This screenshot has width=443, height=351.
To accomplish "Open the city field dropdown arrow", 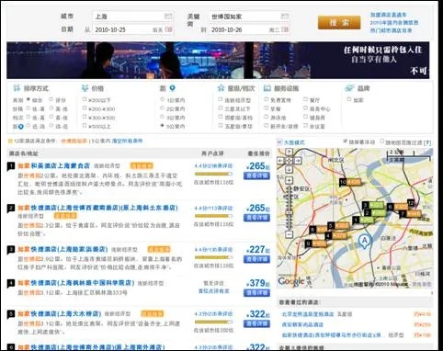I will [168, 16].
